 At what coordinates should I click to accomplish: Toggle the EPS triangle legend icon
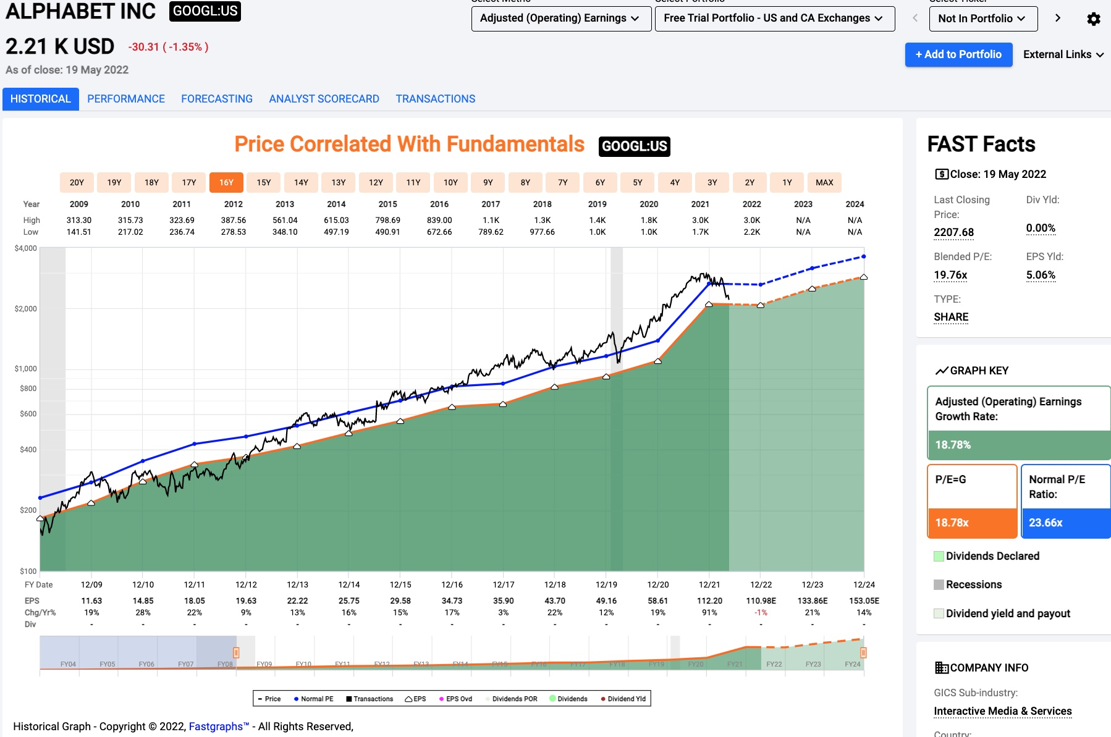point(408,699)
